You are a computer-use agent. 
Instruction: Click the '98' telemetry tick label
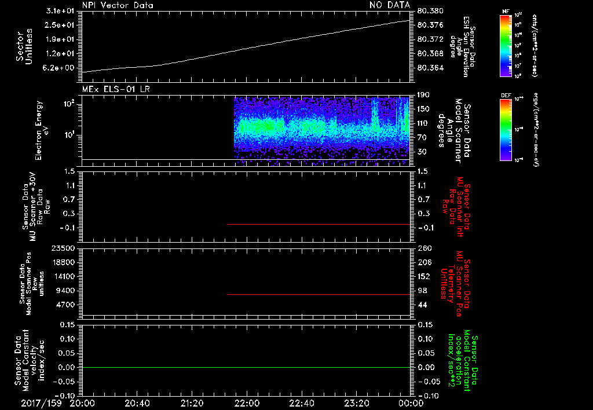[x=422, y=291]
